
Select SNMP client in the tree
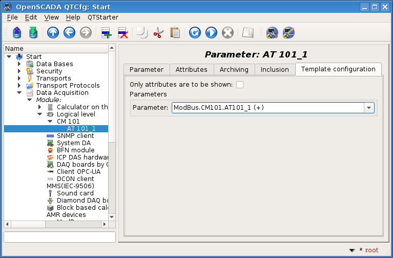(x=75, y=136)
